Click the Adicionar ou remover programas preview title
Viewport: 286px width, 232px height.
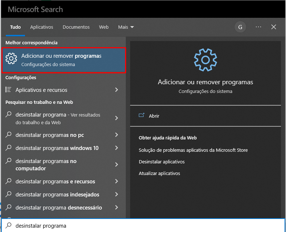pyautogui.click(x=206, y=82)
